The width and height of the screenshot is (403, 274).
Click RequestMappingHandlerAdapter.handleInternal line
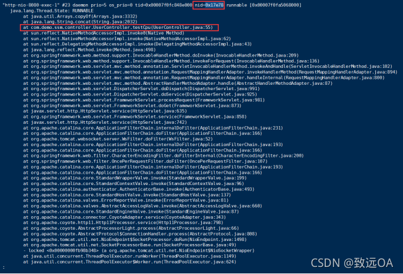click(x=204, y=78)
